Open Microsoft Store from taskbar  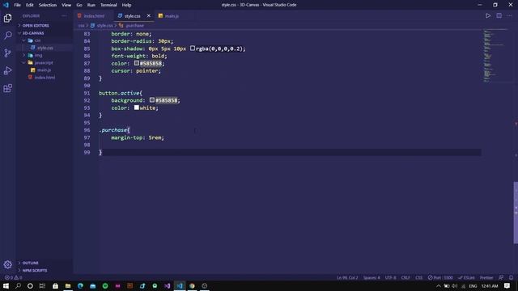tap(55, 285)
